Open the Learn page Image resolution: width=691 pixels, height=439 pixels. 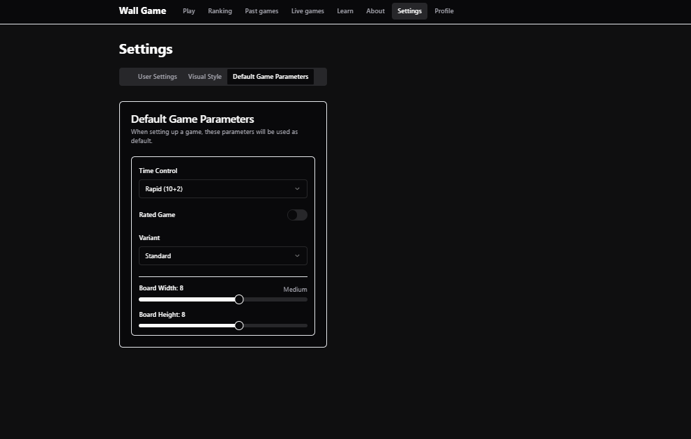coord(345,11)
